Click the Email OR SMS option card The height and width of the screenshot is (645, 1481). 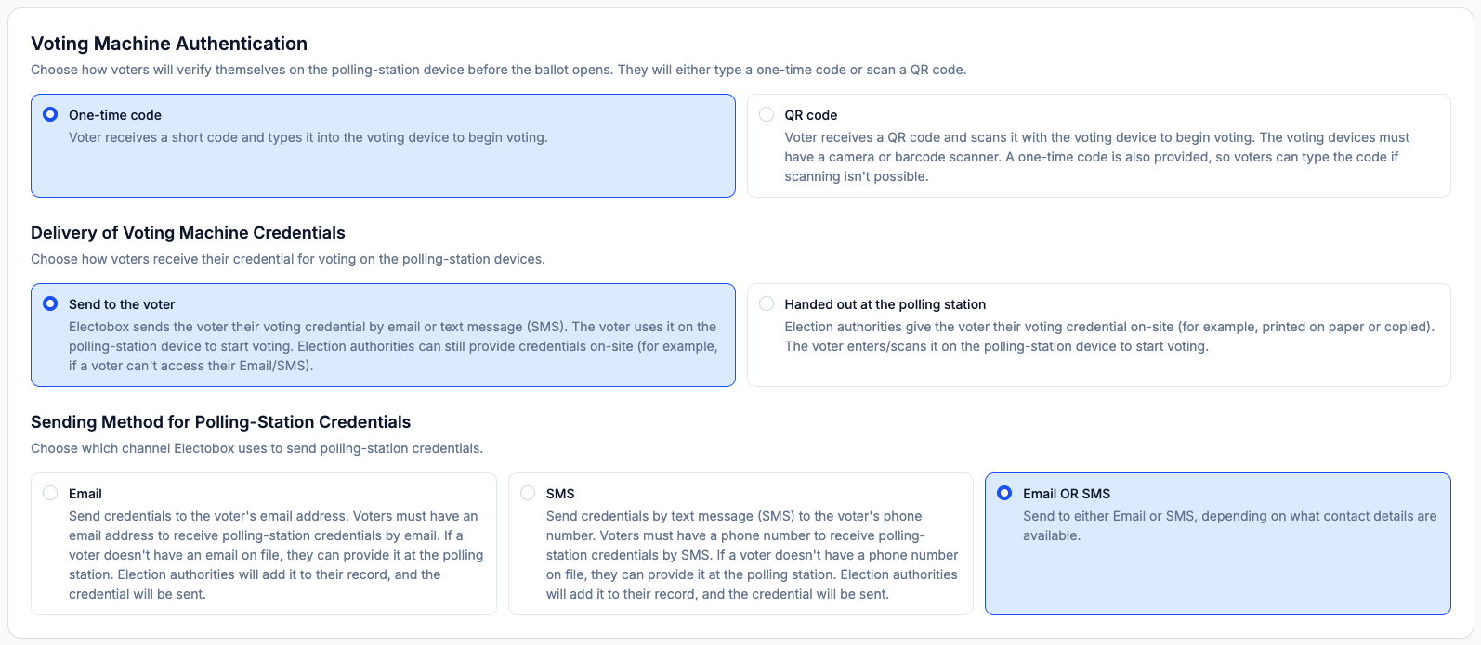pyautogui.click(x=1218, y=543)
